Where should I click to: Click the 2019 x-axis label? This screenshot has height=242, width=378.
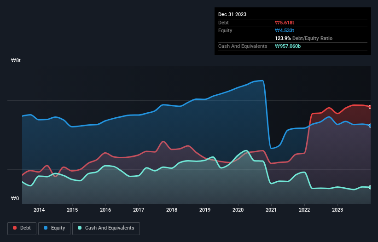(x=205, y=210)
